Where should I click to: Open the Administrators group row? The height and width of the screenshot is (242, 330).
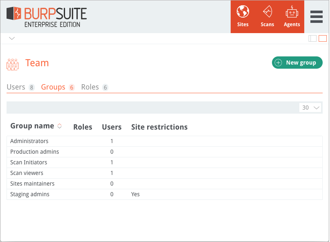pos(164,141)
